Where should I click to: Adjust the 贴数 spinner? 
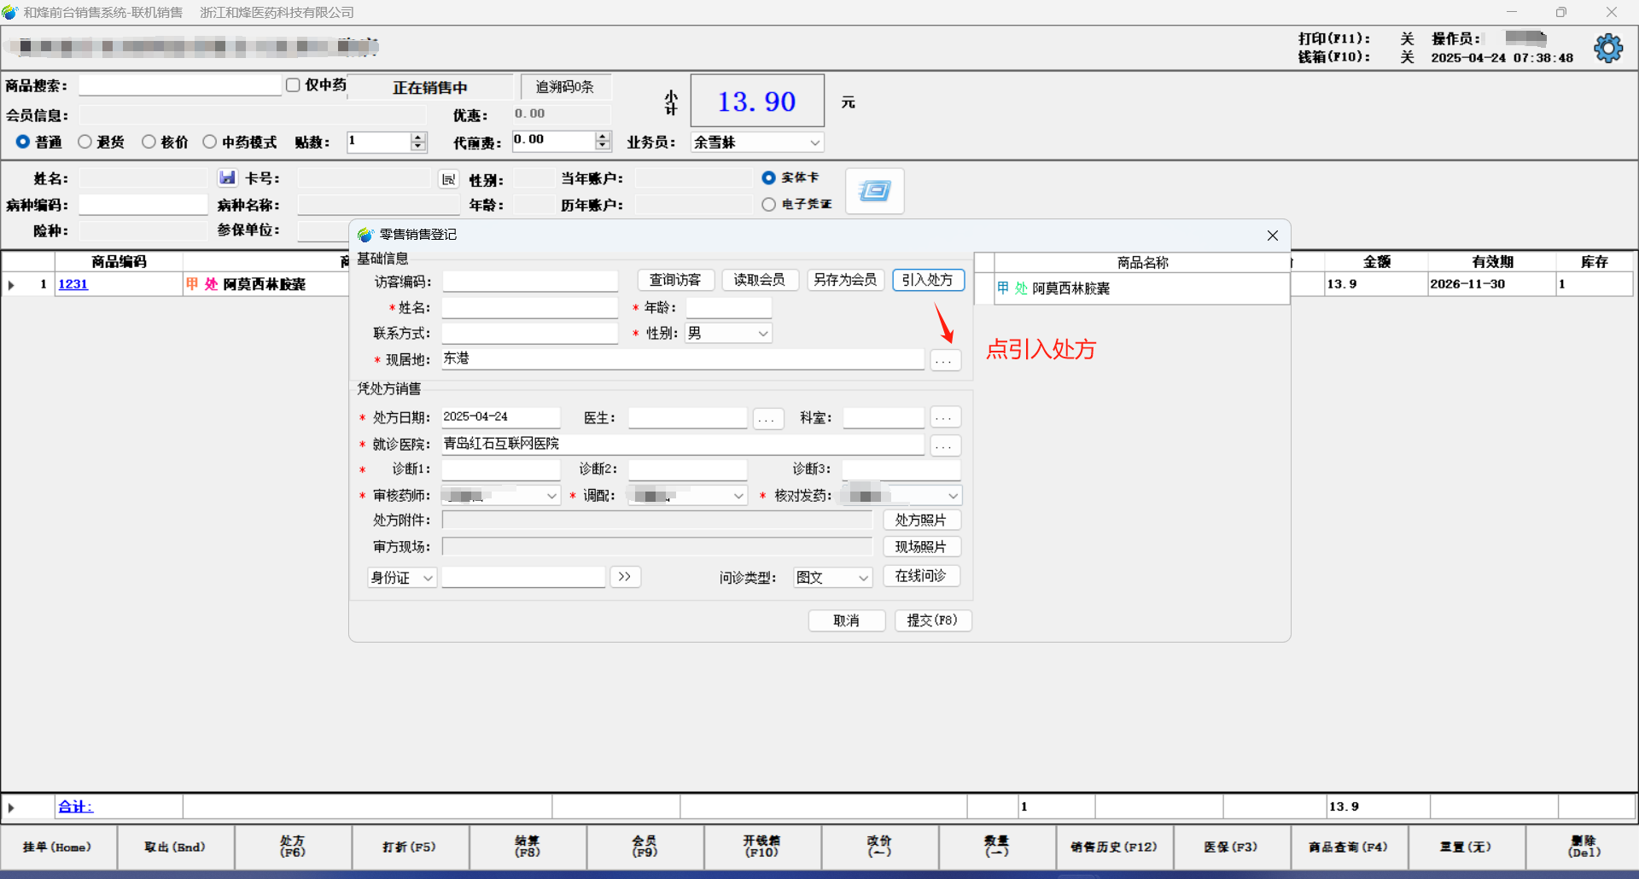tap(418, 142)
